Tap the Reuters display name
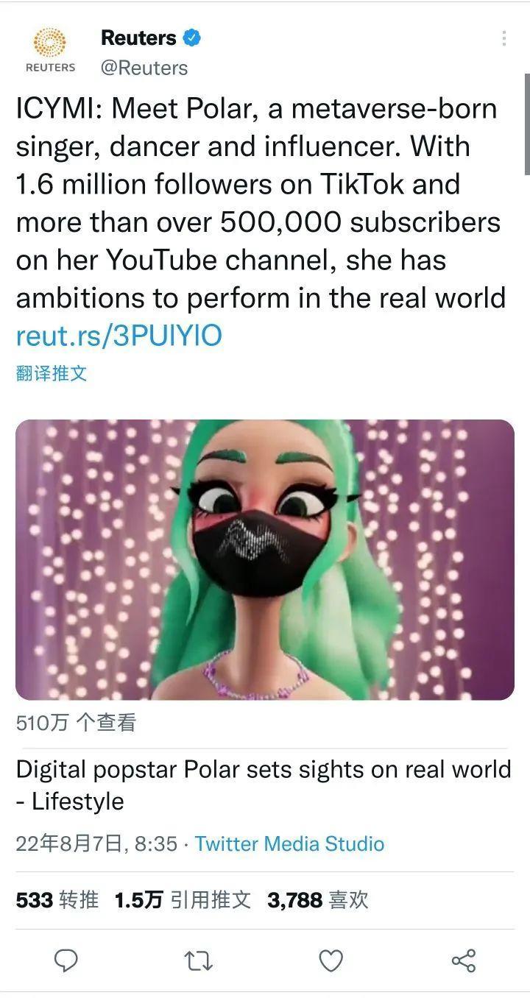Viewport: 530px width, 998px height. pos(138,38)
